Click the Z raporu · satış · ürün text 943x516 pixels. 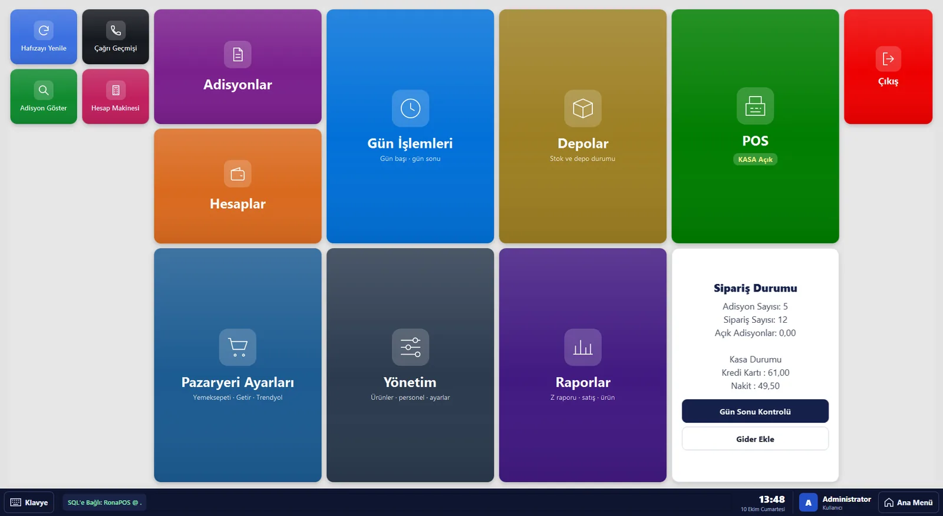click(x=582, y=398)
